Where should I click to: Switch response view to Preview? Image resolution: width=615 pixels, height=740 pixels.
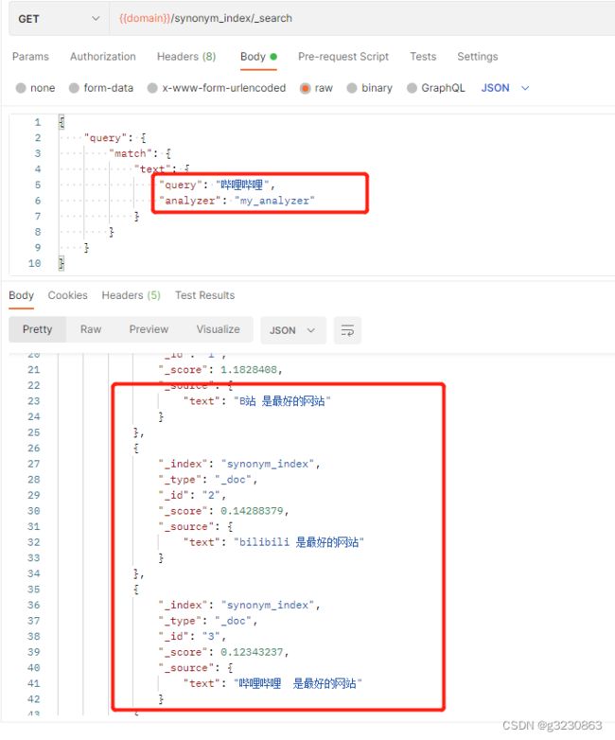pyautogui.click(x=149, y=329)
